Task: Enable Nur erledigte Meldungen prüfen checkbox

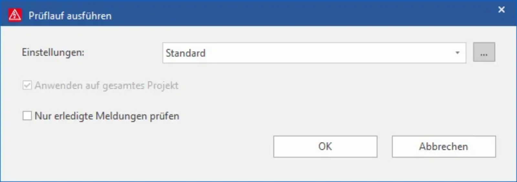Action: [27, 116]
